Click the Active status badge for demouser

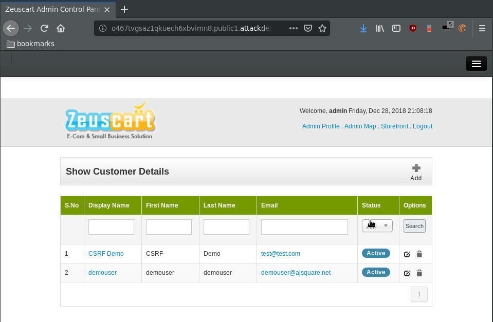pos(376,272)
